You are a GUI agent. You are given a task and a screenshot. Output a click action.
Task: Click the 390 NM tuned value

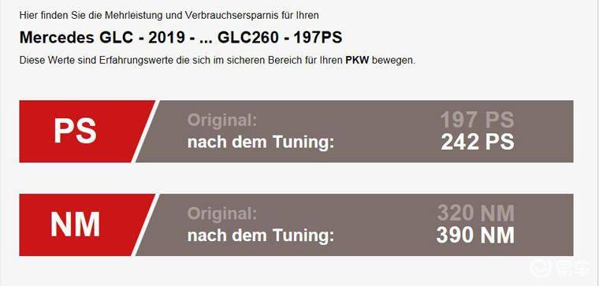[x=475, y=236]
